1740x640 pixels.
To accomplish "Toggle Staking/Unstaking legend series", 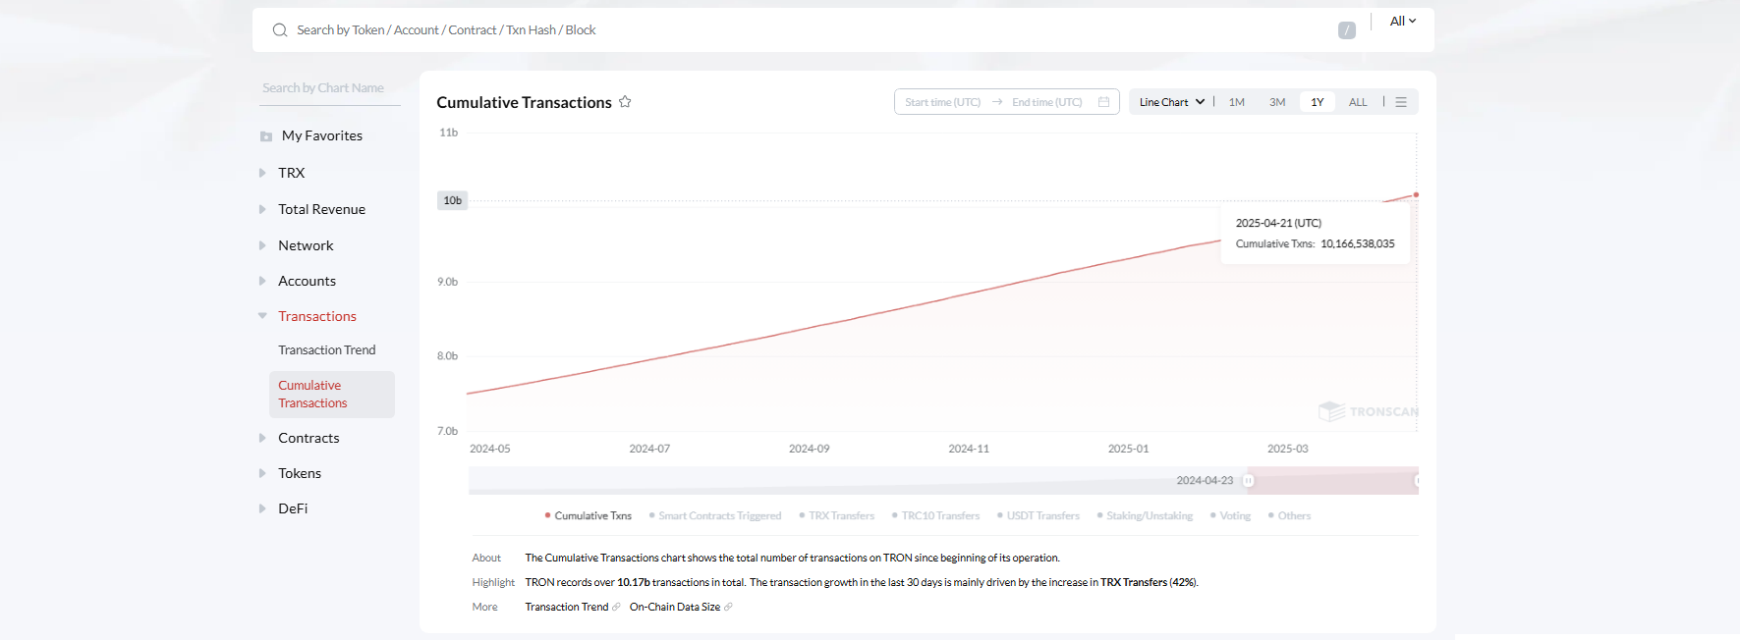I will [1146, 515].
